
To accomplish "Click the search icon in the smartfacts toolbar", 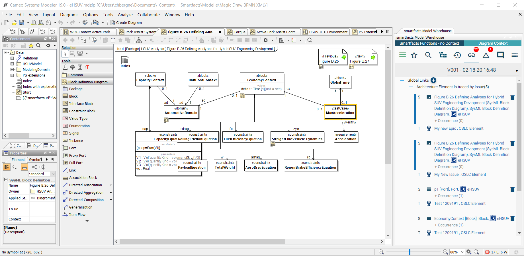I will [x=428, y=55].
